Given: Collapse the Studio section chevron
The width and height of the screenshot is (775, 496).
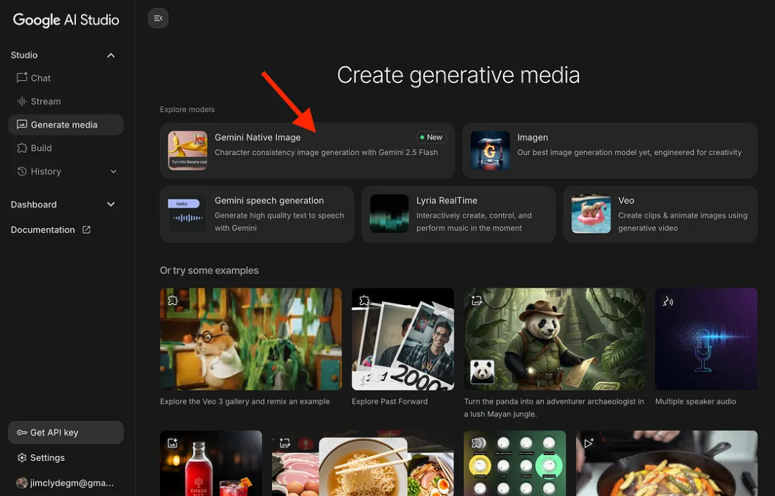Looking at the screenshot, I should tap(111, 55).
